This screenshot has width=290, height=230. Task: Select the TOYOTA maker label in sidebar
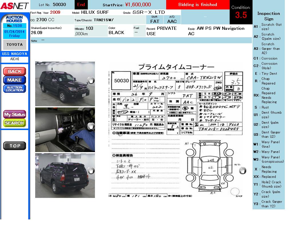15,45
